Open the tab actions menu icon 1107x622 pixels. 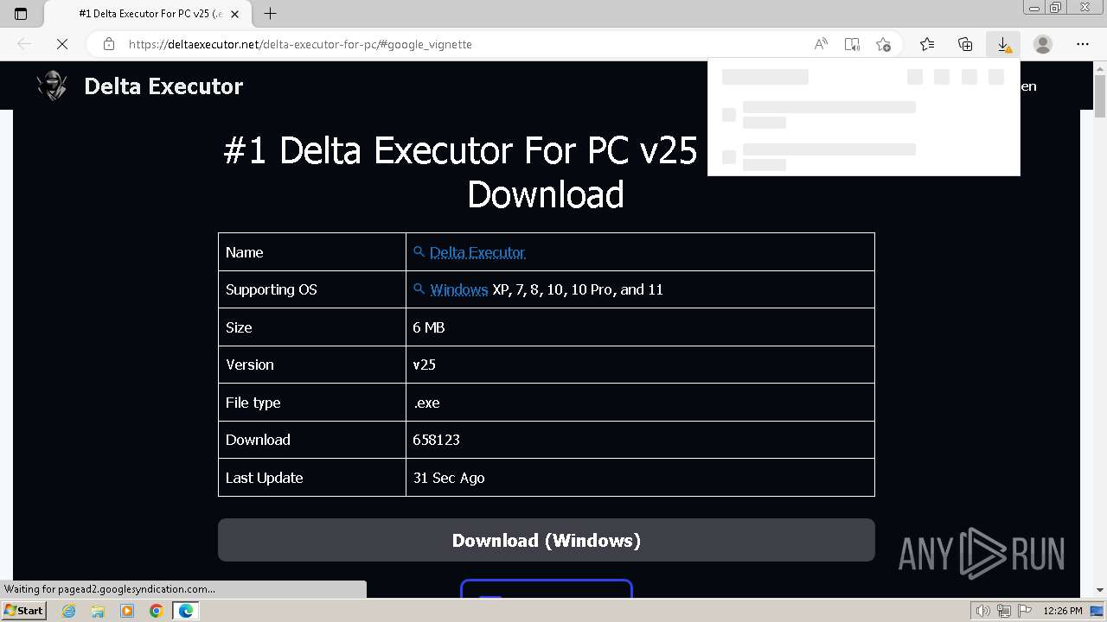pyautogui.click(x=21, y=14)
